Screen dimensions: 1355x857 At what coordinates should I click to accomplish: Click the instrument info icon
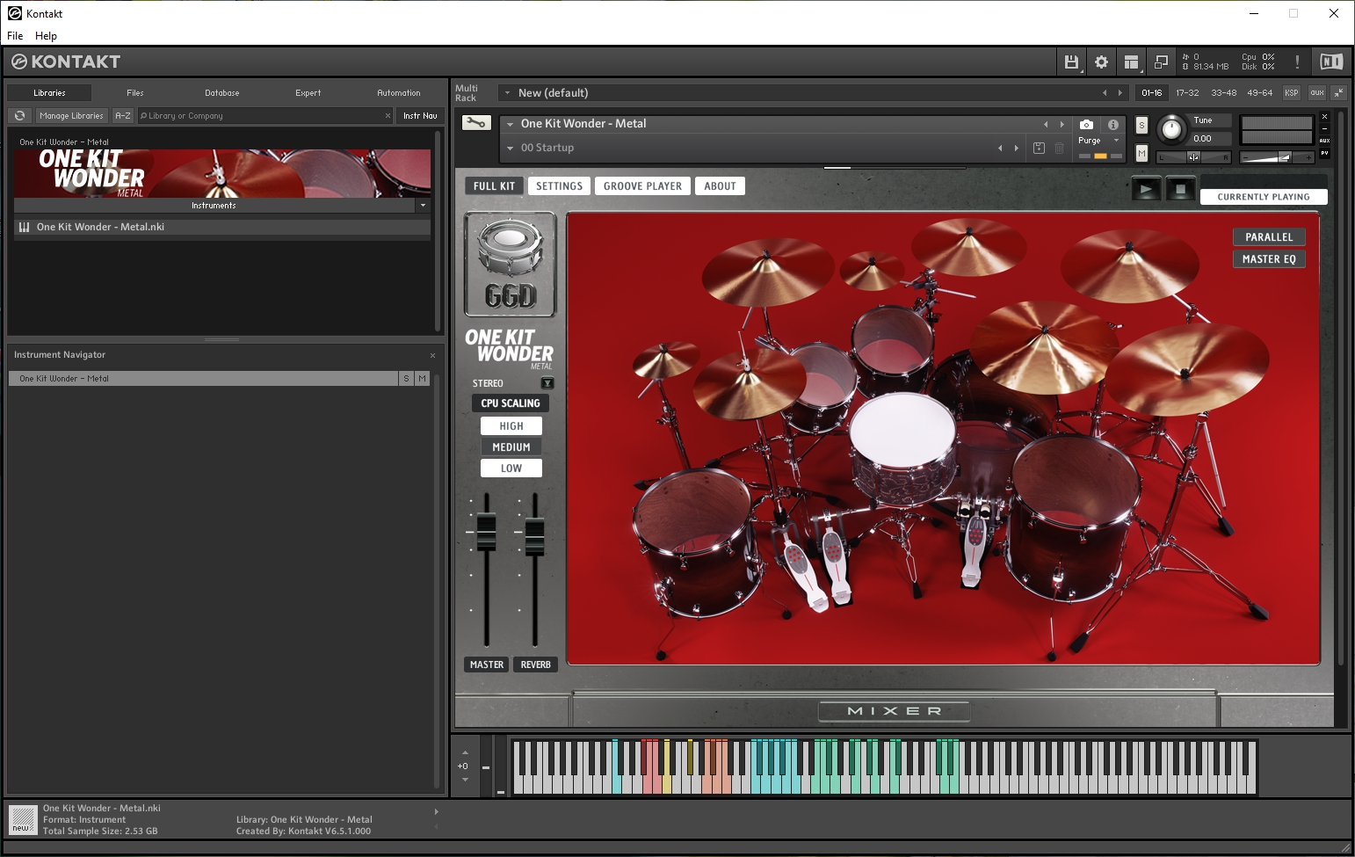1113,125
